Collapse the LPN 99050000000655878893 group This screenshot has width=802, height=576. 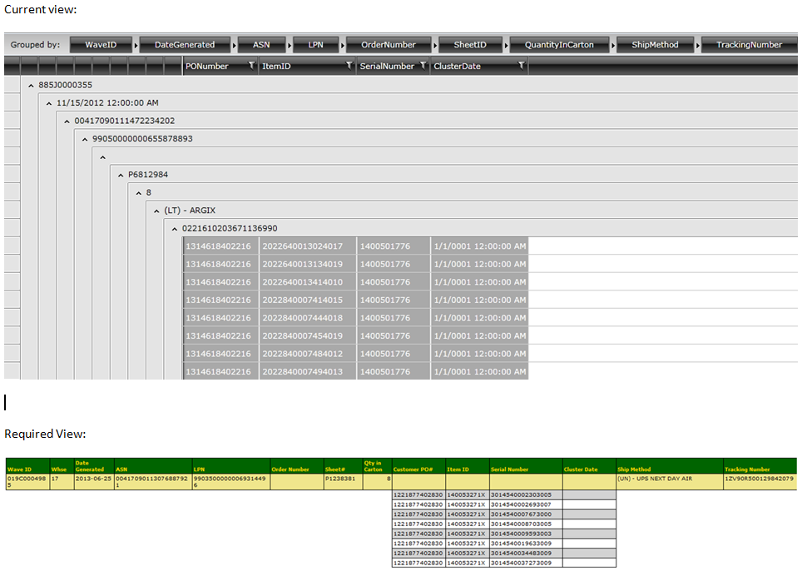click(x=85, y=139)
